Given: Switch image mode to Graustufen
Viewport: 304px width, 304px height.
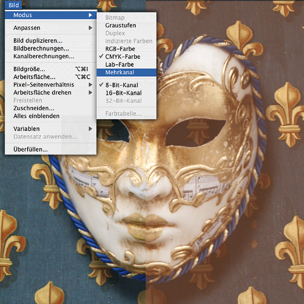Looking at the screenshot, I should pyautogui.click(x=127, y=25).
